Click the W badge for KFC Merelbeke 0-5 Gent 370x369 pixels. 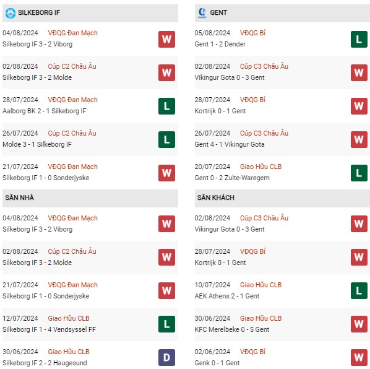359,324
